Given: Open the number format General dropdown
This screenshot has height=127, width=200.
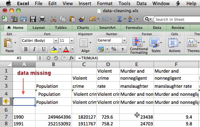Looking at the screenshot, I should point(124,41).
